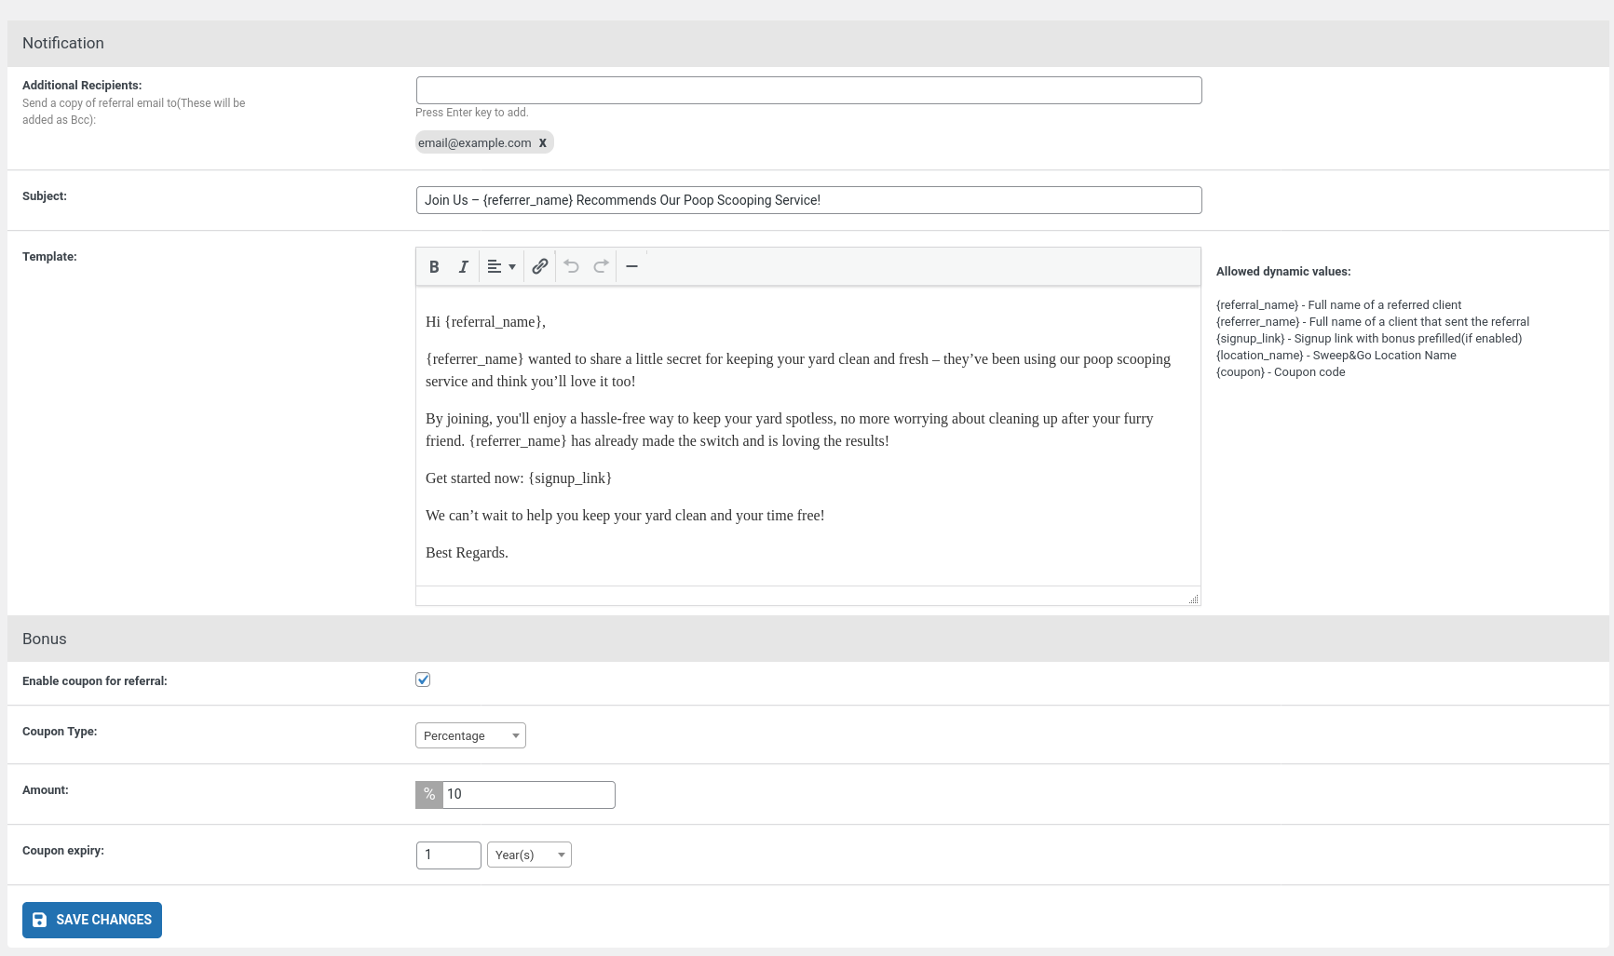Viewport: 1614px width, 956px height.
Task: Click the redo arrow in editor toolbar
Action: (601, 267)
